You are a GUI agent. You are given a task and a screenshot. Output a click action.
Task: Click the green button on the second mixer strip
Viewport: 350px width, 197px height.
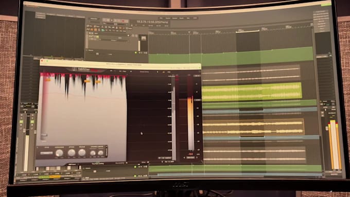tap(32, 122)
